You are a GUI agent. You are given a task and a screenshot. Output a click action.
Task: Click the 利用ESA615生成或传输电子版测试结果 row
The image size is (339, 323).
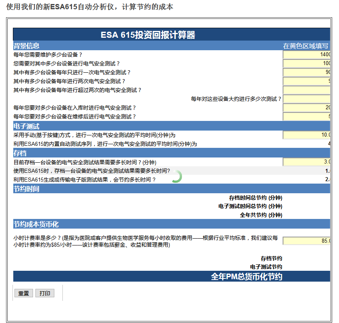(x=172, y=179)
